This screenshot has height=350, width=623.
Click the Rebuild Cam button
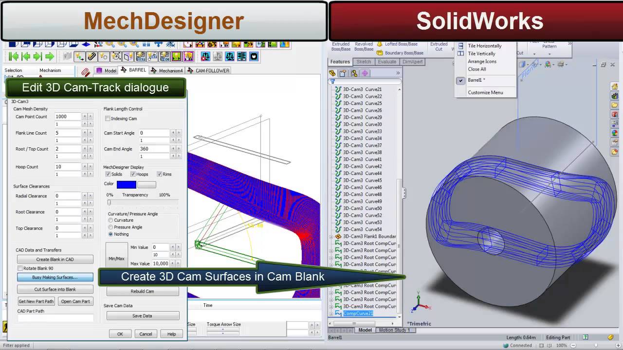point(142,291)
